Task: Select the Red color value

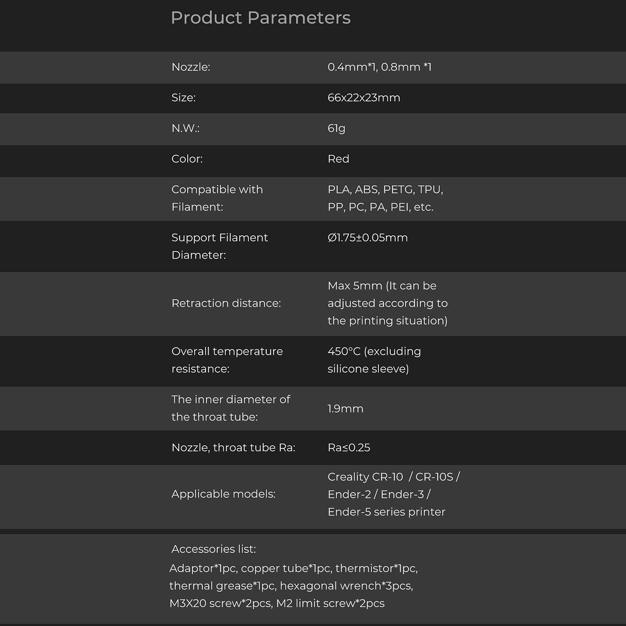Action: tap(338, 159)
